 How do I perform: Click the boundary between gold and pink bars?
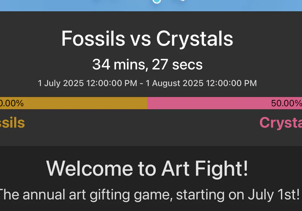[147, 103]
